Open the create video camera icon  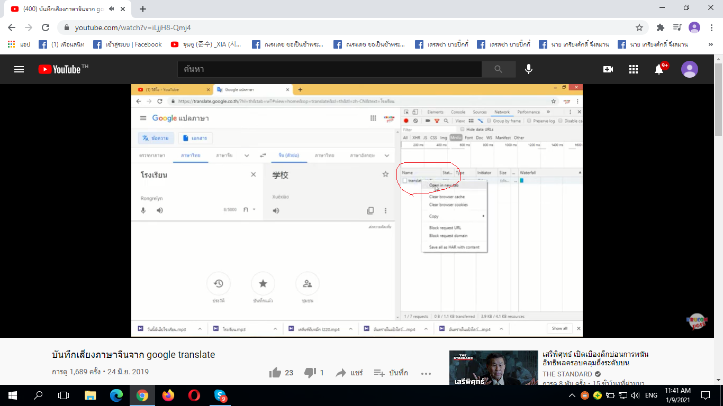tap(608, 69)
